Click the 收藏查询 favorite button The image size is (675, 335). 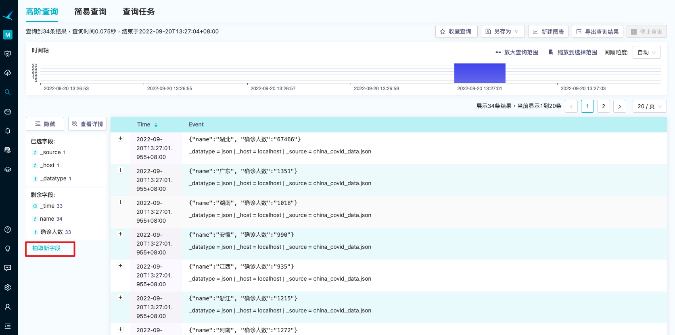[x=456, y=31]
